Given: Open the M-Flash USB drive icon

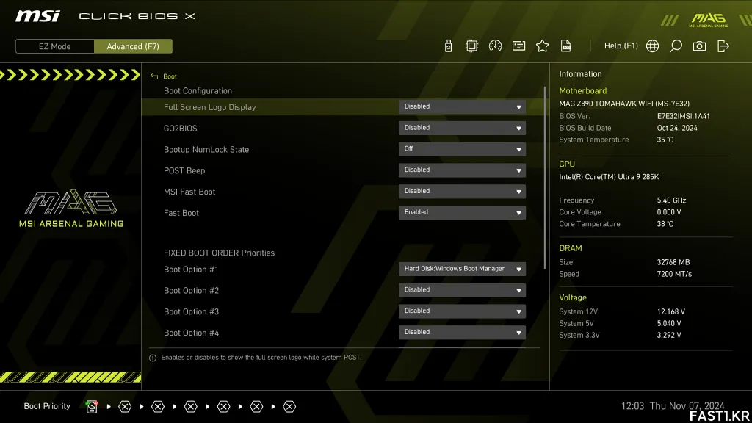Looking at the screenshot, I should [448, 46].
